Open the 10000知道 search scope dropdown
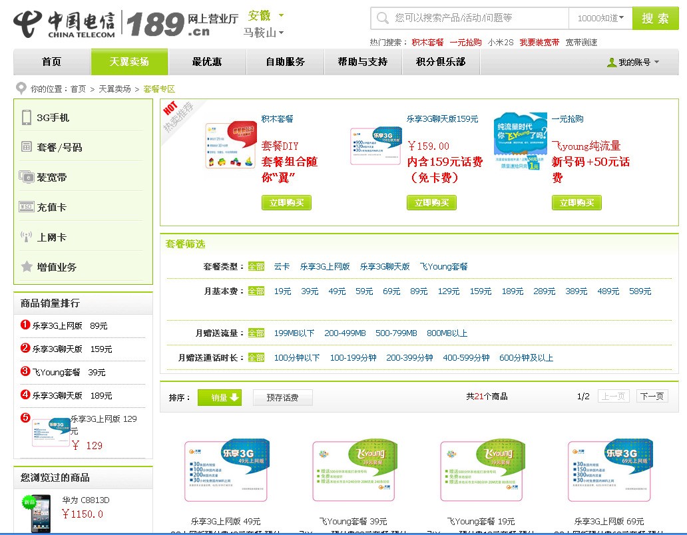Viewport: 687px width, 535px height. [x=600, y=19]
